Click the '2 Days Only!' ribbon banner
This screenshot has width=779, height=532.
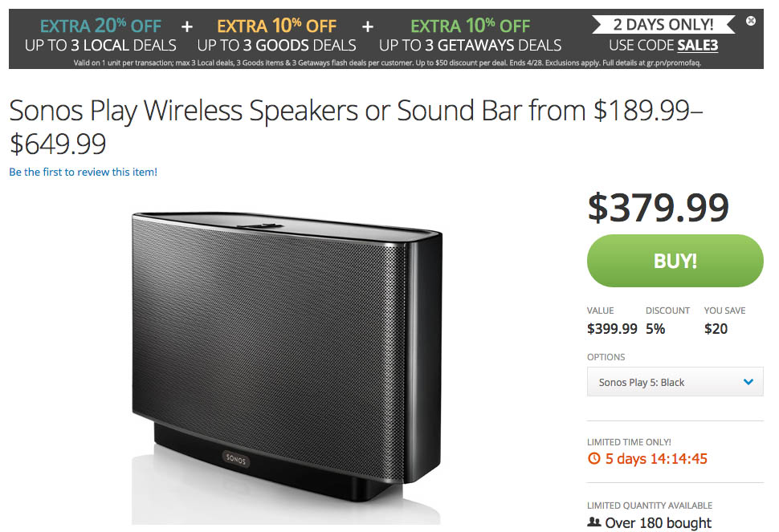(663, 24)
